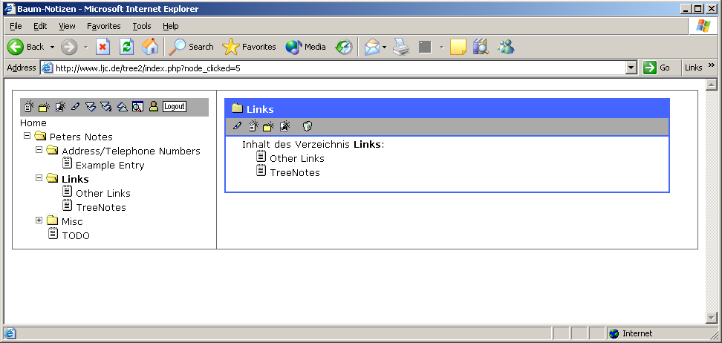Click Home link above tree

click(x=33, y=123)
